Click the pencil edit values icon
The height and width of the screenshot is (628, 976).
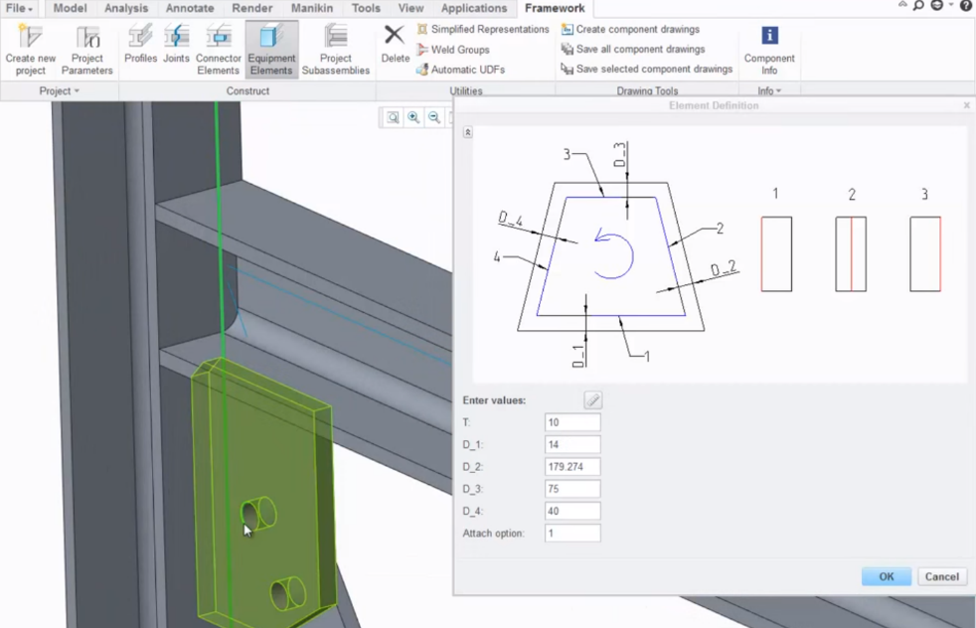coord(592,400)
